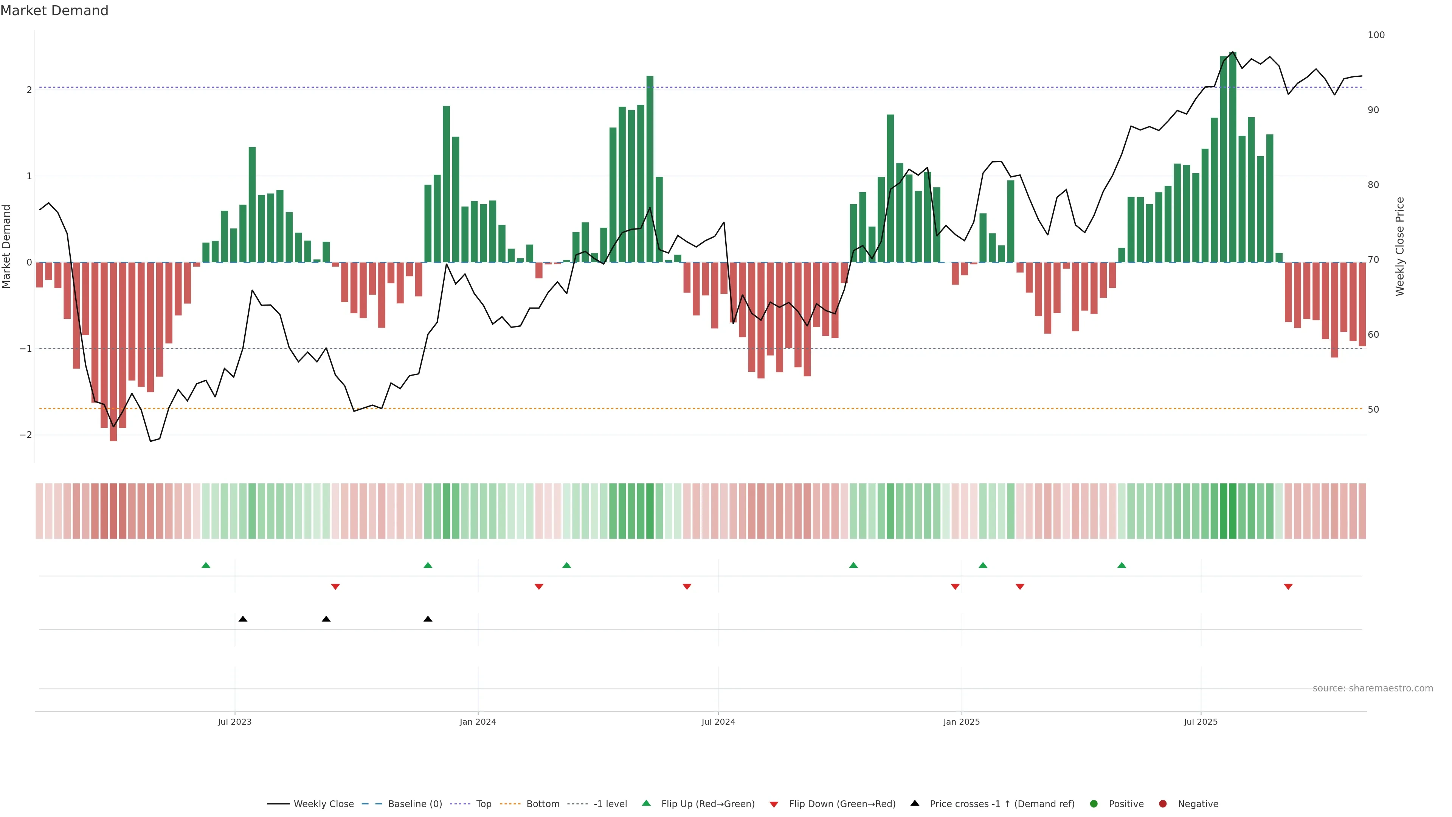
Task: Click the Jul 2025 x-axis label
Action: coord(1201,722)
